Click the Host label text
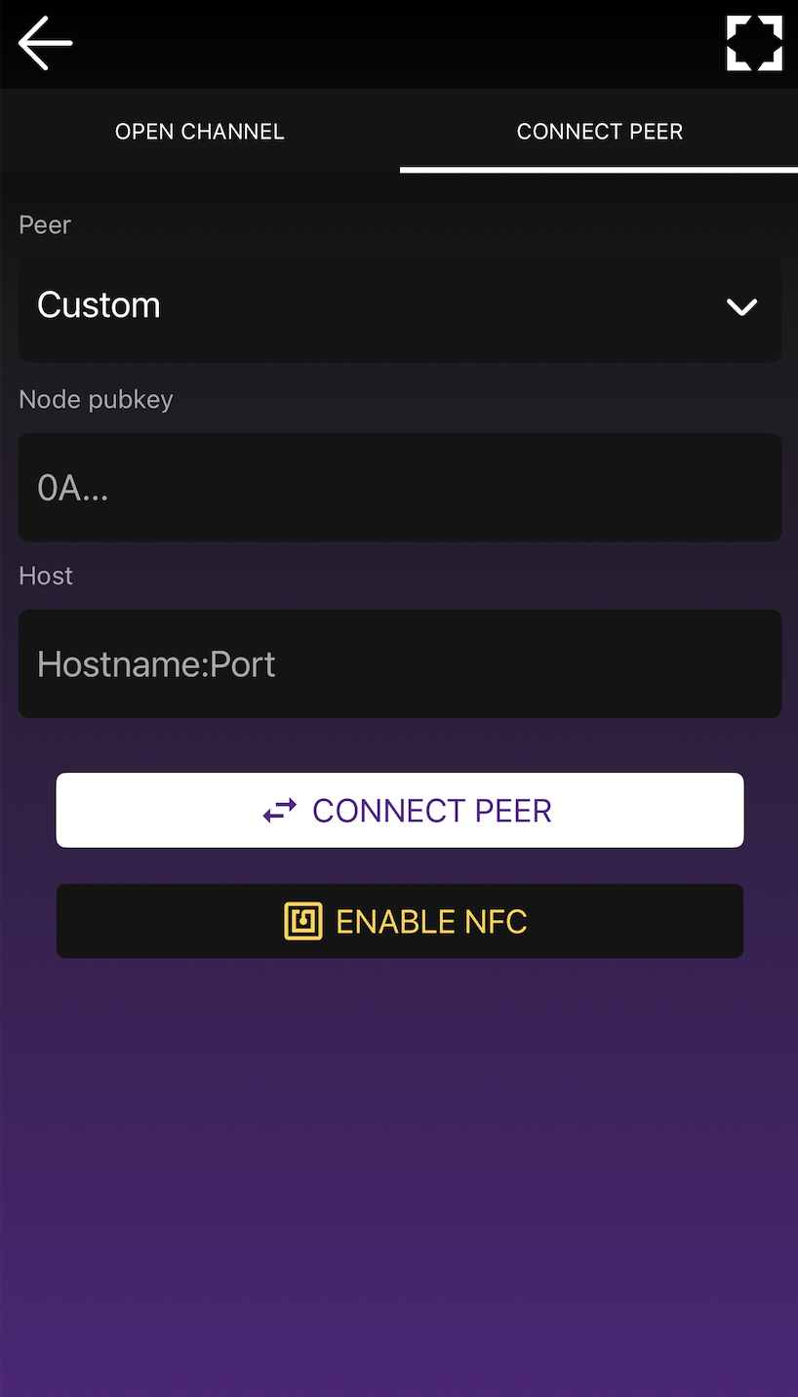This screenshot has width=798, height=1397. point(46,576)
